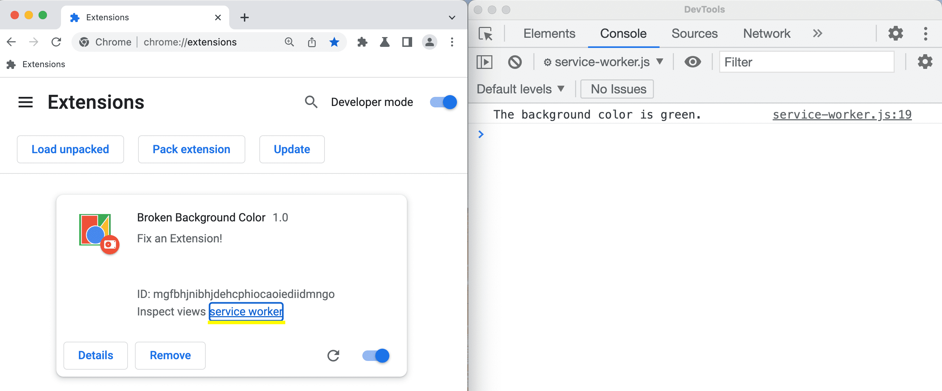Toggle the Broken Background Color extension
The width and height of the screenshot is (942, 391).
pyautogui.click(x=375, y=356)
